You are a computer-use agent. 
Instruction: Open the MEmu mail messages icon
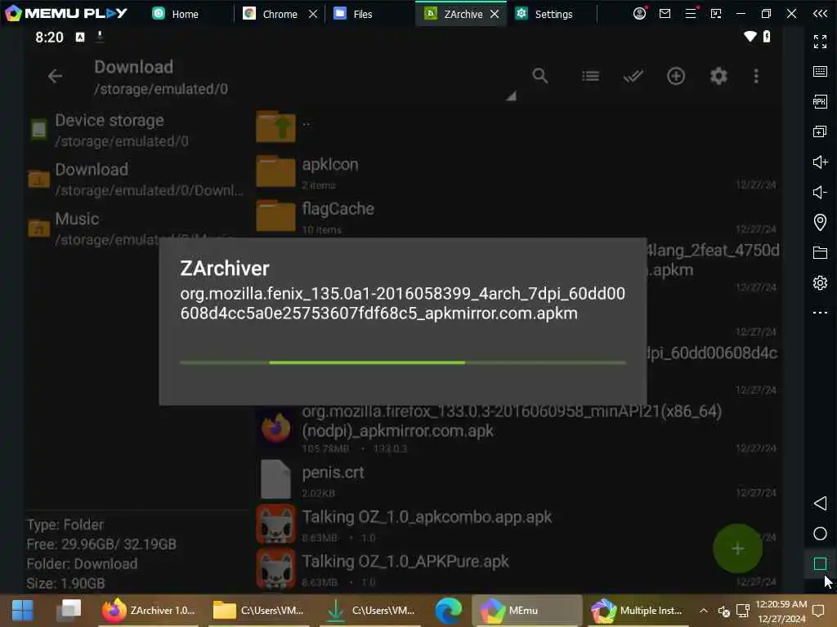pos(665,13)
